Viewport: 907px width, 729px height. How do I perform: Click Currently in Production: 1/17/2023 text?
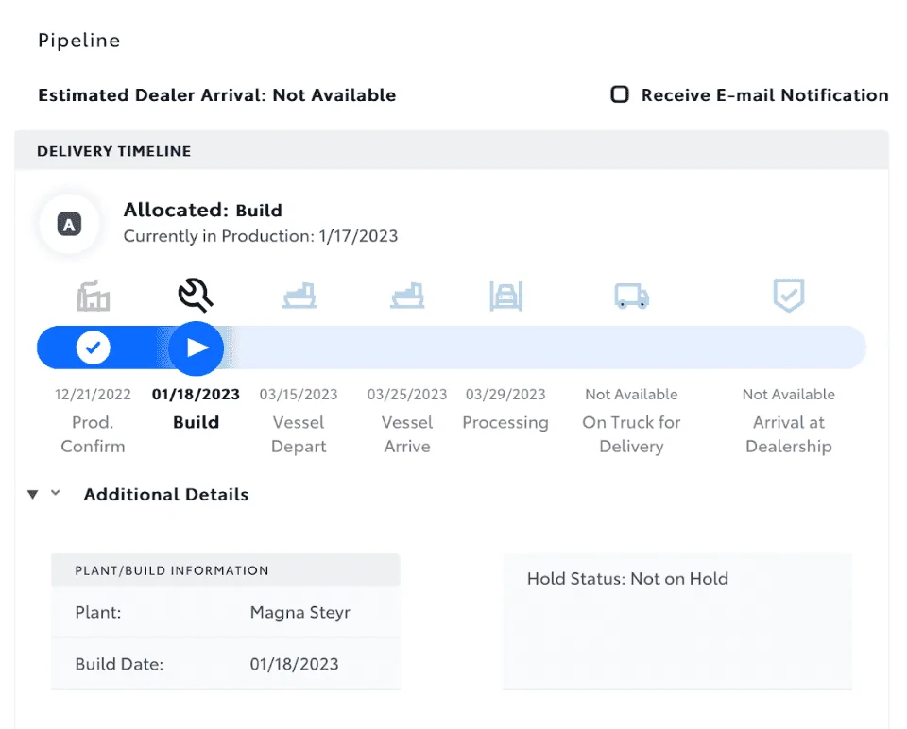tap(261, 236)
